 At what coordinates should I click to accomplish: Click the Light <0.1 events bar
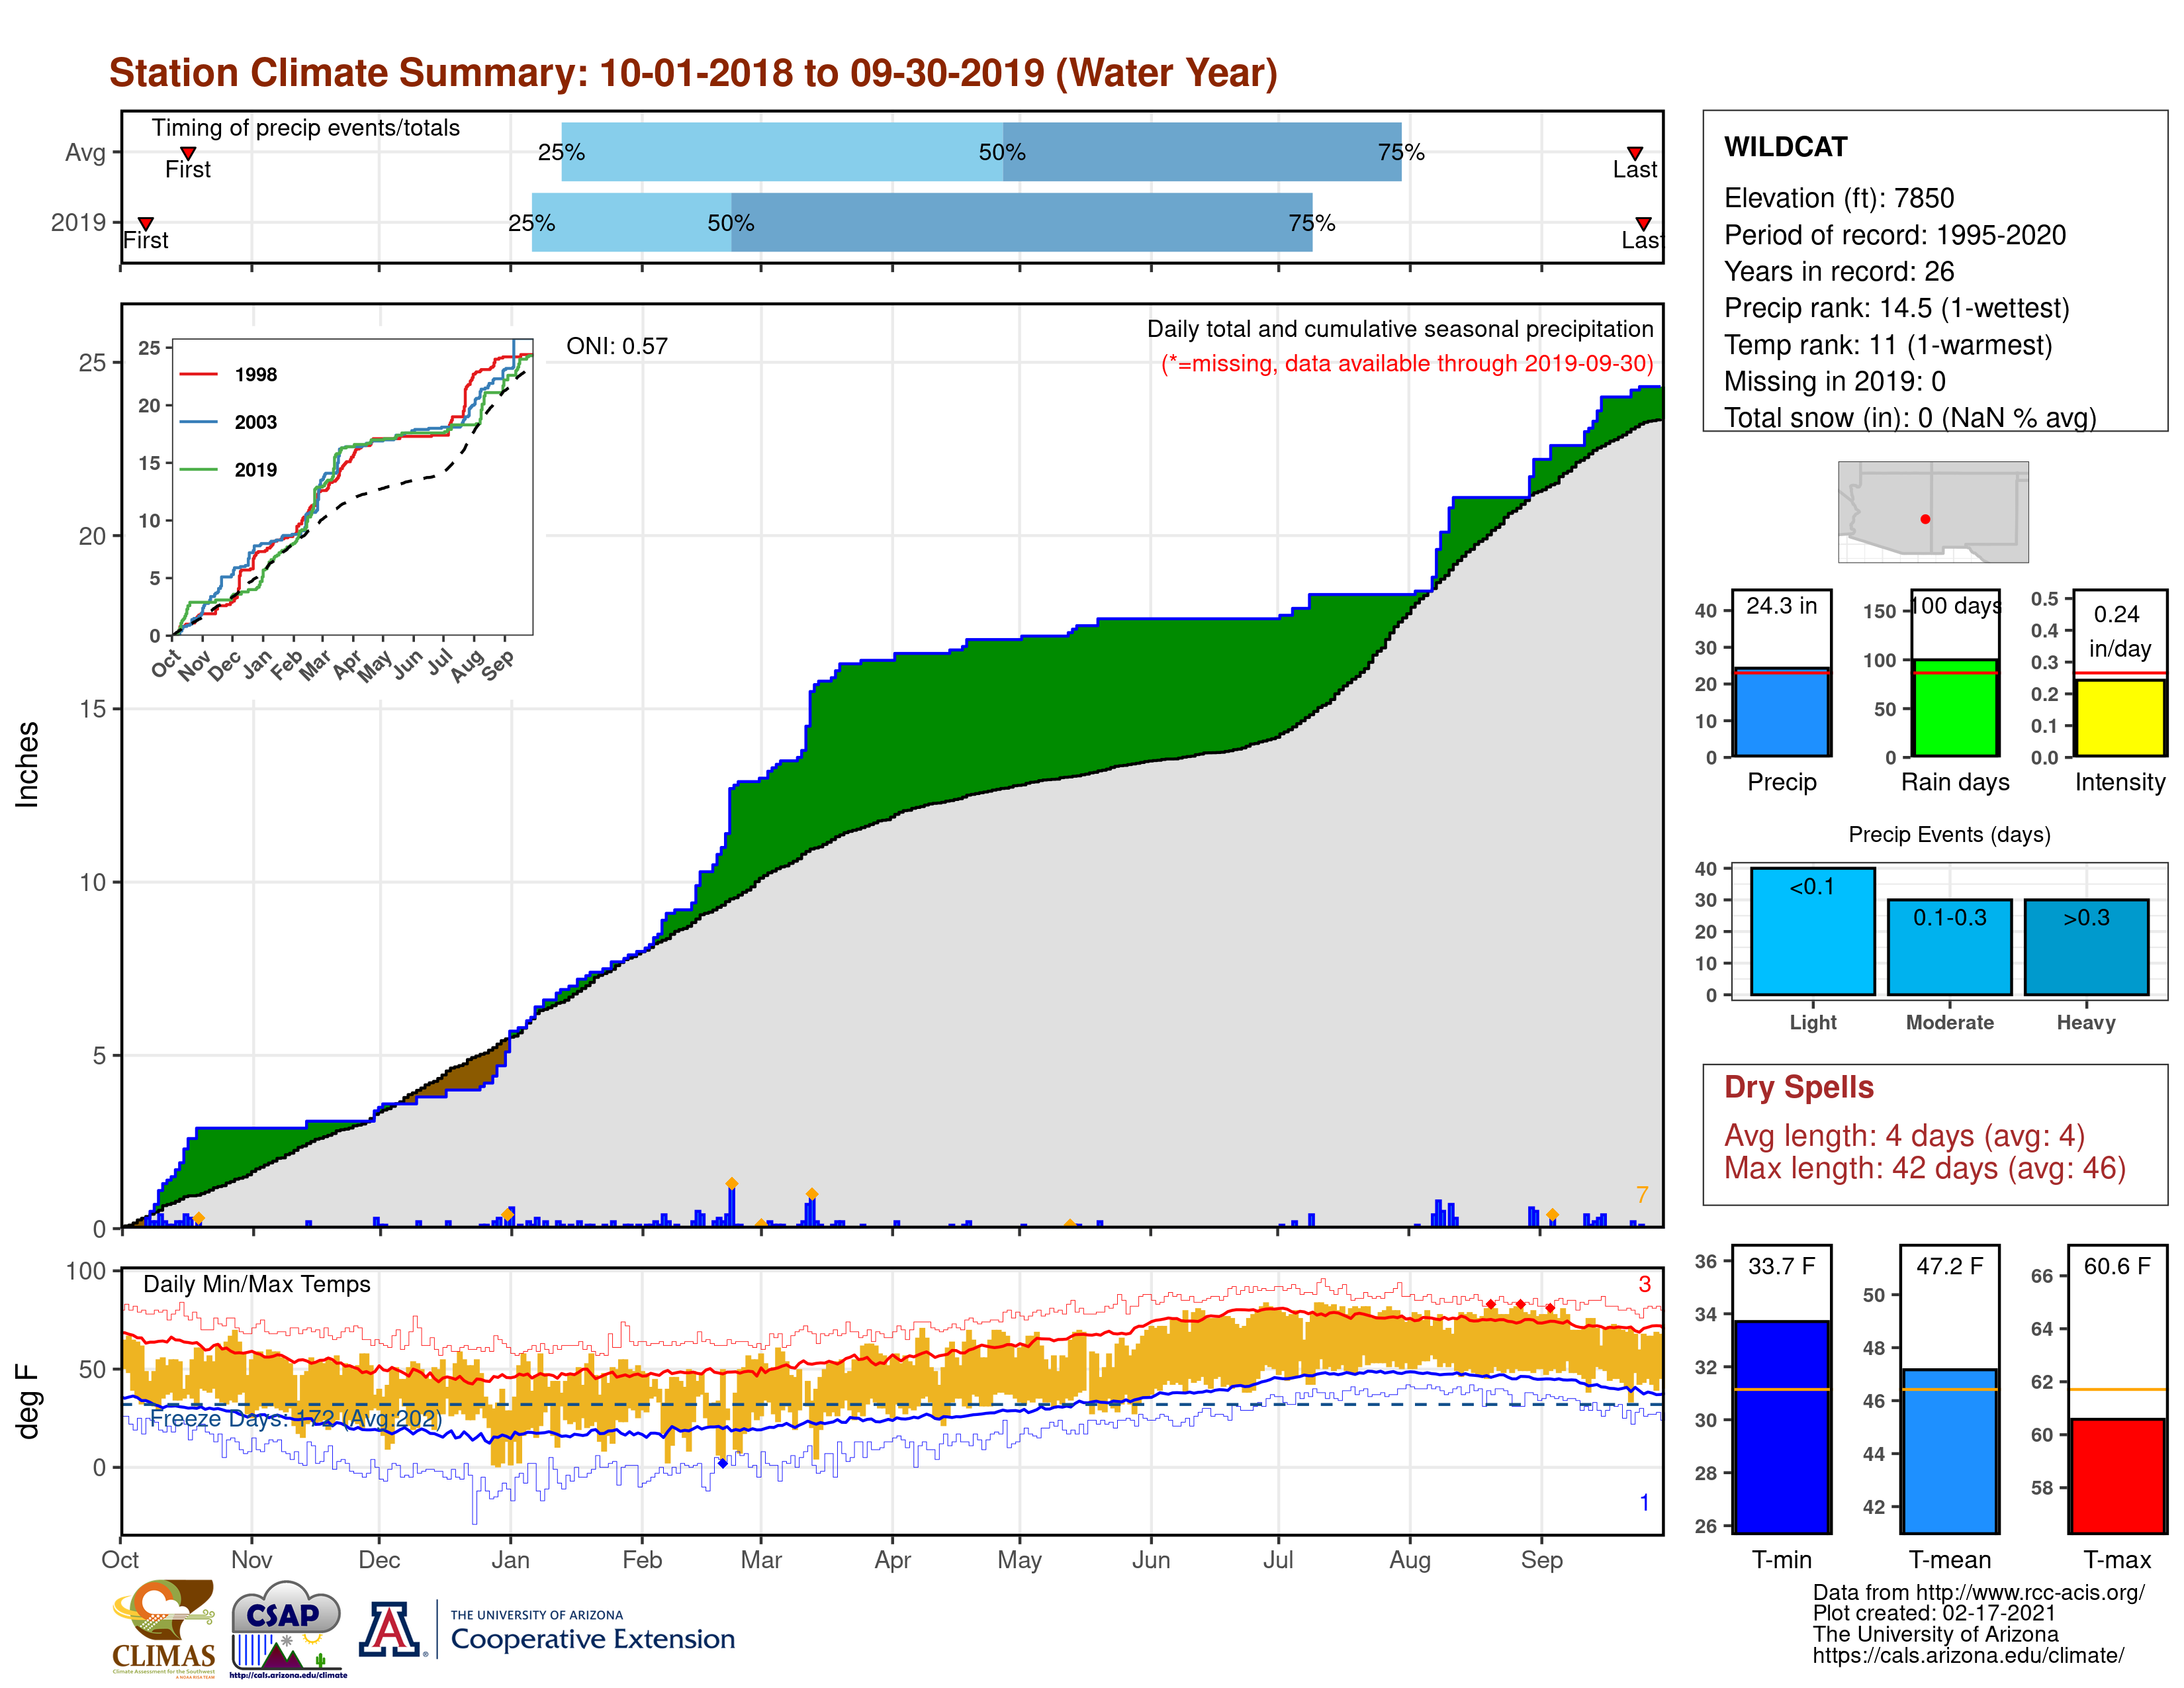pos(1812,931)
